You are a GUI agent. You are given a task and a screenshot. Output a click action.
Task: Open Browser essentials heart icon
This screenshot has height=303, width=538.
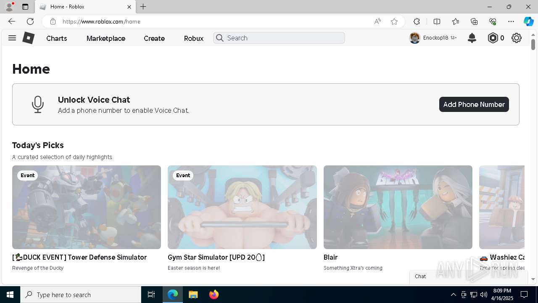point(493,21)
